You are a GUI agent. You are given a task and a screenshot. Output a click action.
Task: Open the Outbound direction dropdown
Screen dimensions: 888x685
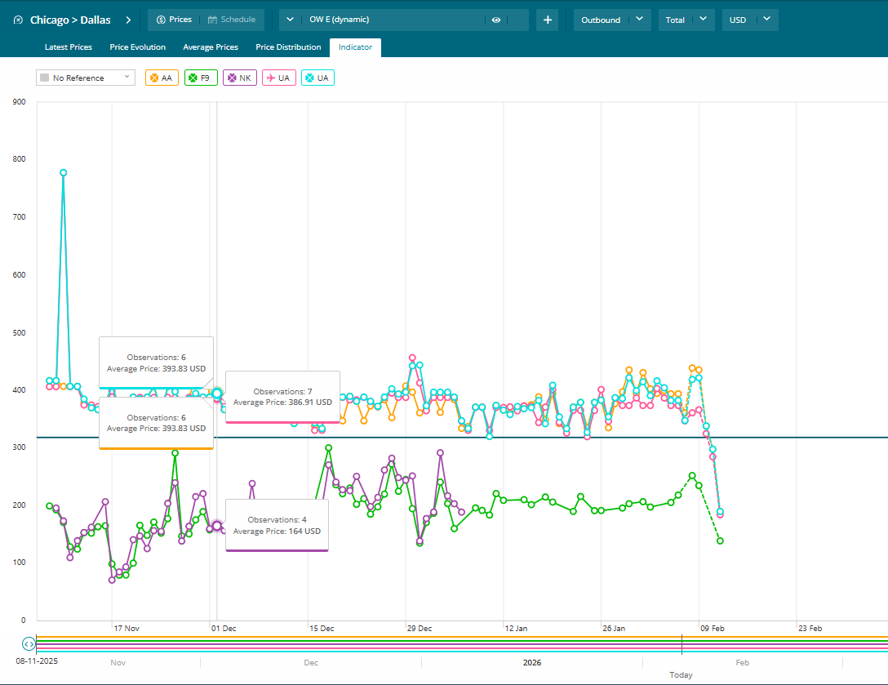612,20
